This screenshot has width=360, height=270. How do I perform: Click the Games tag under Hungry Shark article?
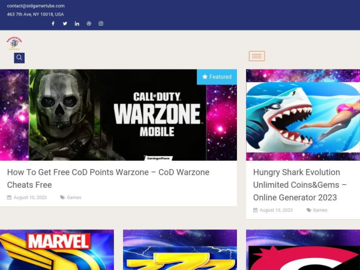pos(320,210)
